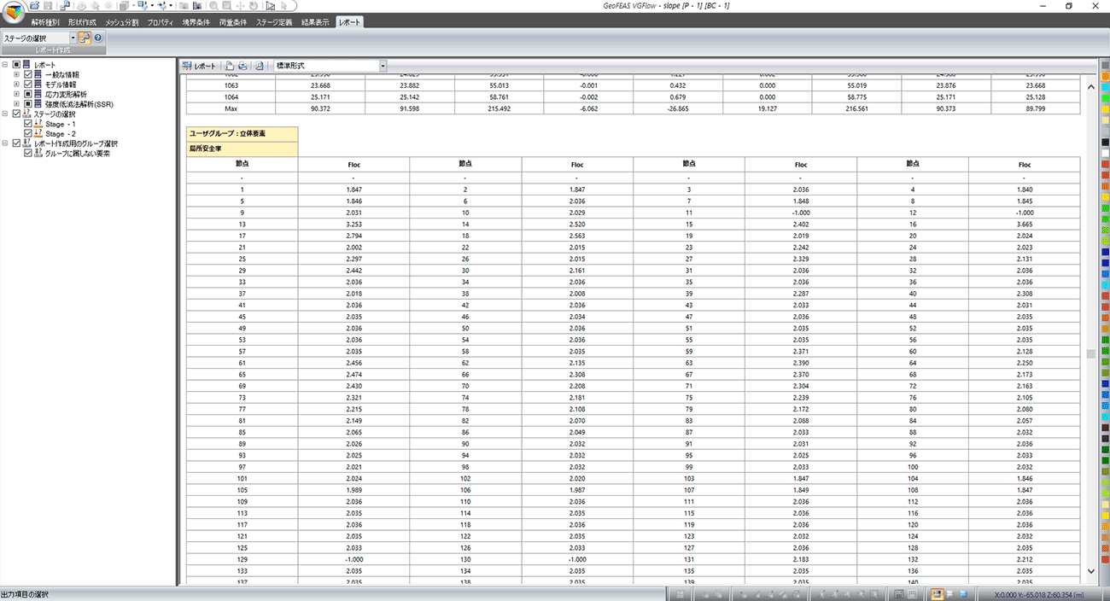The image size is (1110, 601).
Task: Select the zoom window tool
Action: (x=227, y=5)
